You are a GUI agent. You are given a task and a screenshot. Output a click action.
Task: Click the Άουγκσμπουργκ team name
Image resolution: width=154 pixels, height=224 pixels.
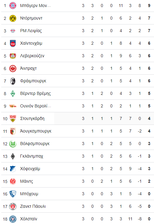point(36,131)
